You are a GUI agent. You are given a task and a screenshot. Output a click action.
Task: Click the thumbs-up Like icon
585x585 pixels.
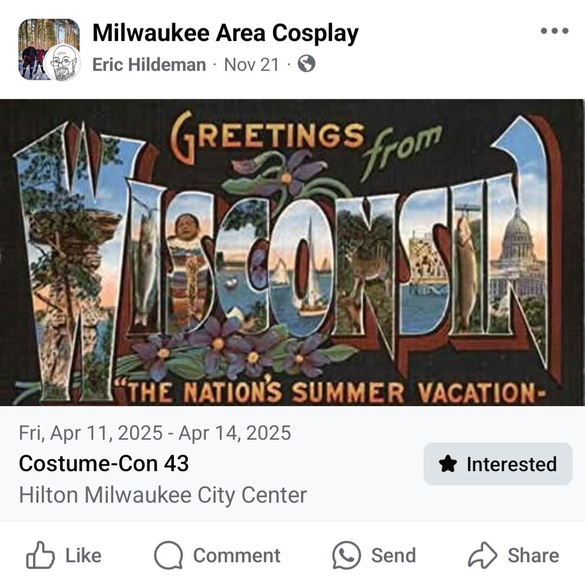(40, 555)
